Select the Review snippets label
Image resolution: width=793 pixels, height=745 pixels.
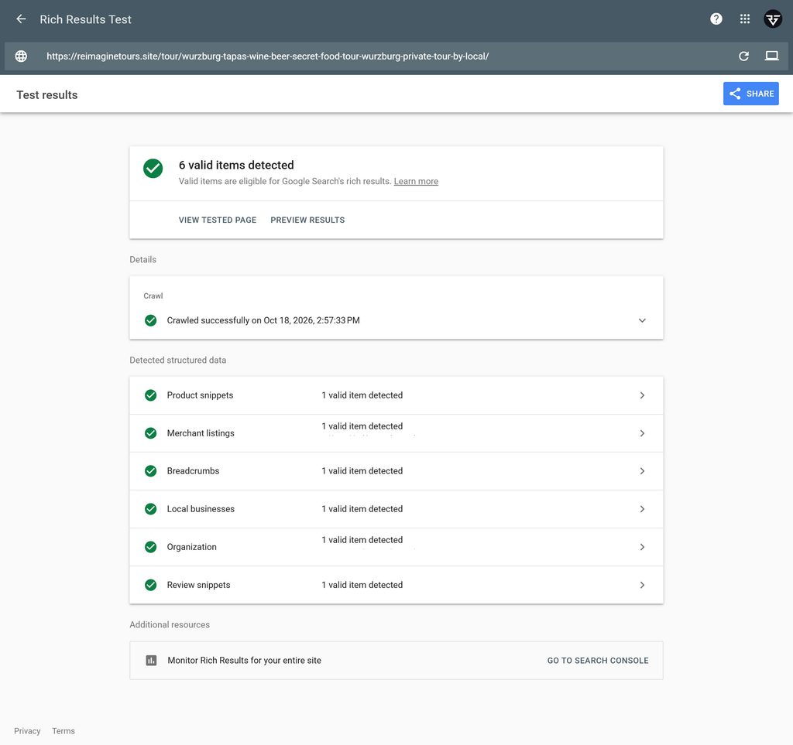click(198, 585)
